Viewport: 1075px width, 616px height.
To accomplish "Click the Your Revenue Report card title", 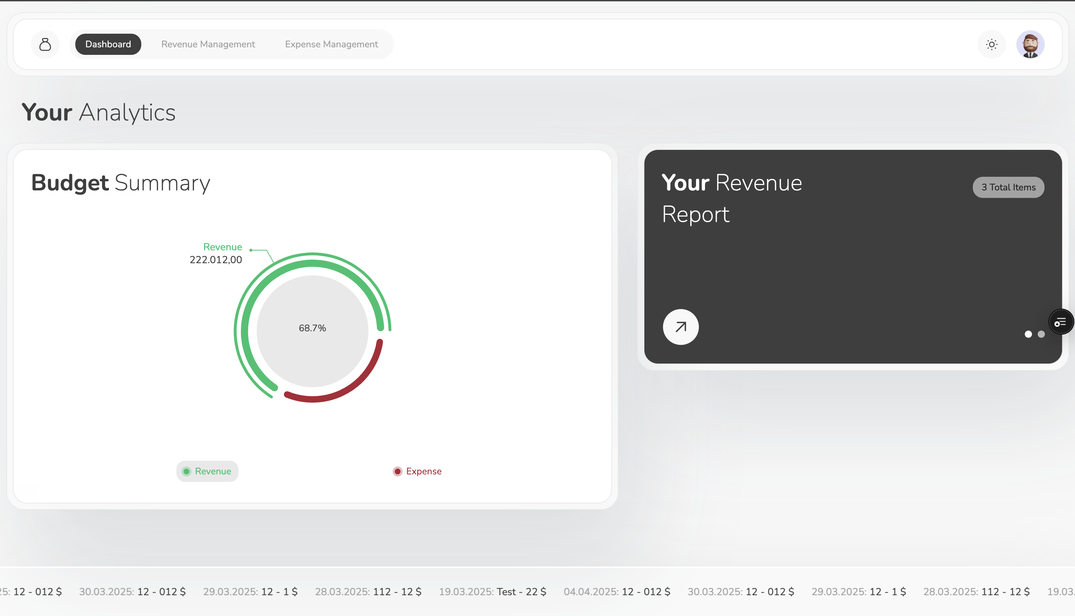I will click(731, 198).
